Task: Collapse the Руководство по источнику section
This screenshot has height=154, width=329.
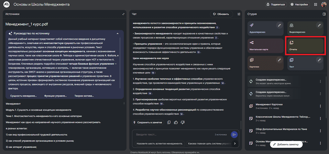Action: [x=118, y=34]
